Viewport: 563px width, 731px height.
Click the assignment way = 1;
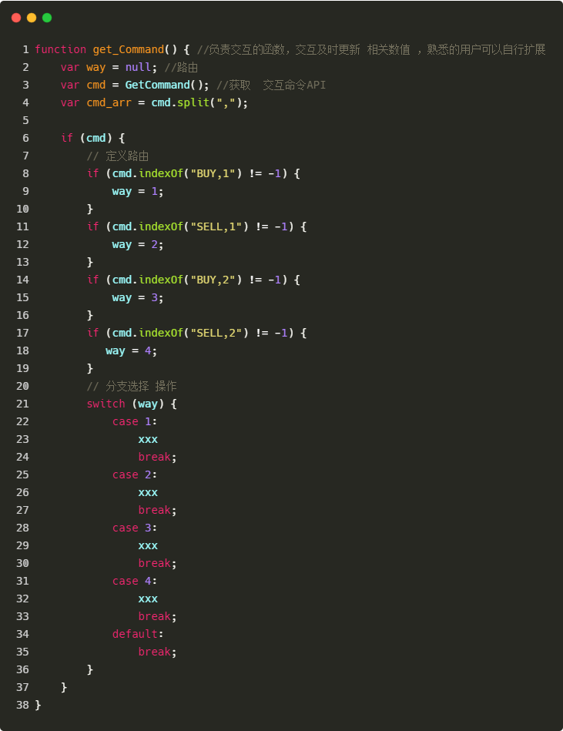pos(138,191)
